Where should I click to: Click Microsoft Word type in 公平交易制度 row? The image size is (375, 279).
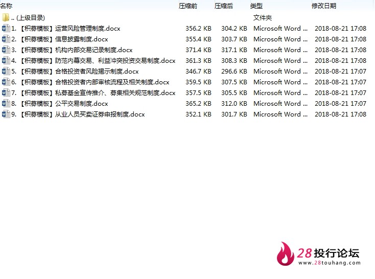[x=280, y=104]
